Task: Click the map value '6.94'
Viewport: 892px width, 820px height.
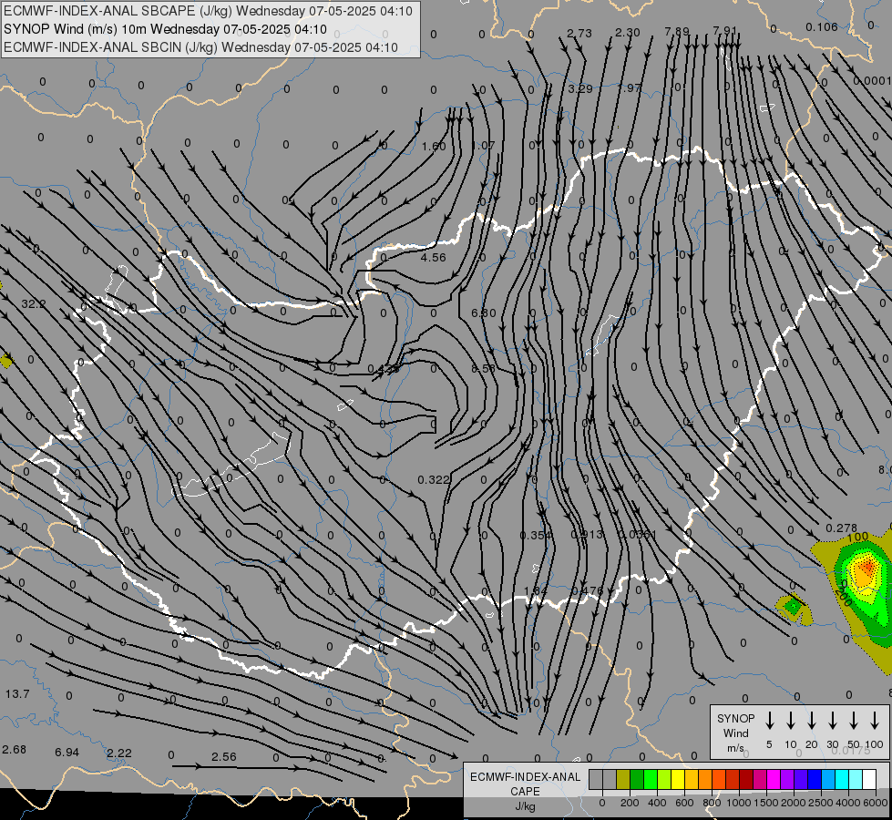Action: pos(67,753)
